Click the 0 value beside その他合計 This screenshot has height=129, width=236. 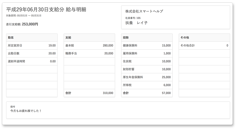[227, 45]
